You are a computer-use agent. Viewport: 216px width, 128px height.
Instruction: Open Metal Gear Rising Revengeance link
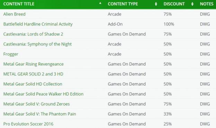(x=34, y=64)
